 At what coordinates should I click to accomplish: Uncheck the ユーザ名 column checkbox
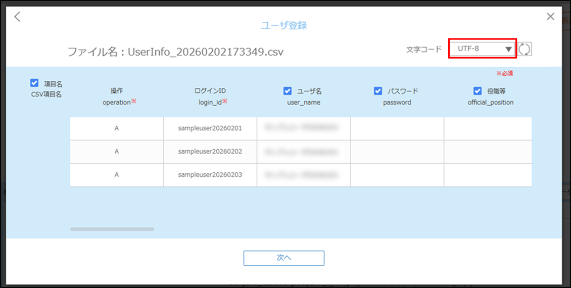click(x=288, y=91)
